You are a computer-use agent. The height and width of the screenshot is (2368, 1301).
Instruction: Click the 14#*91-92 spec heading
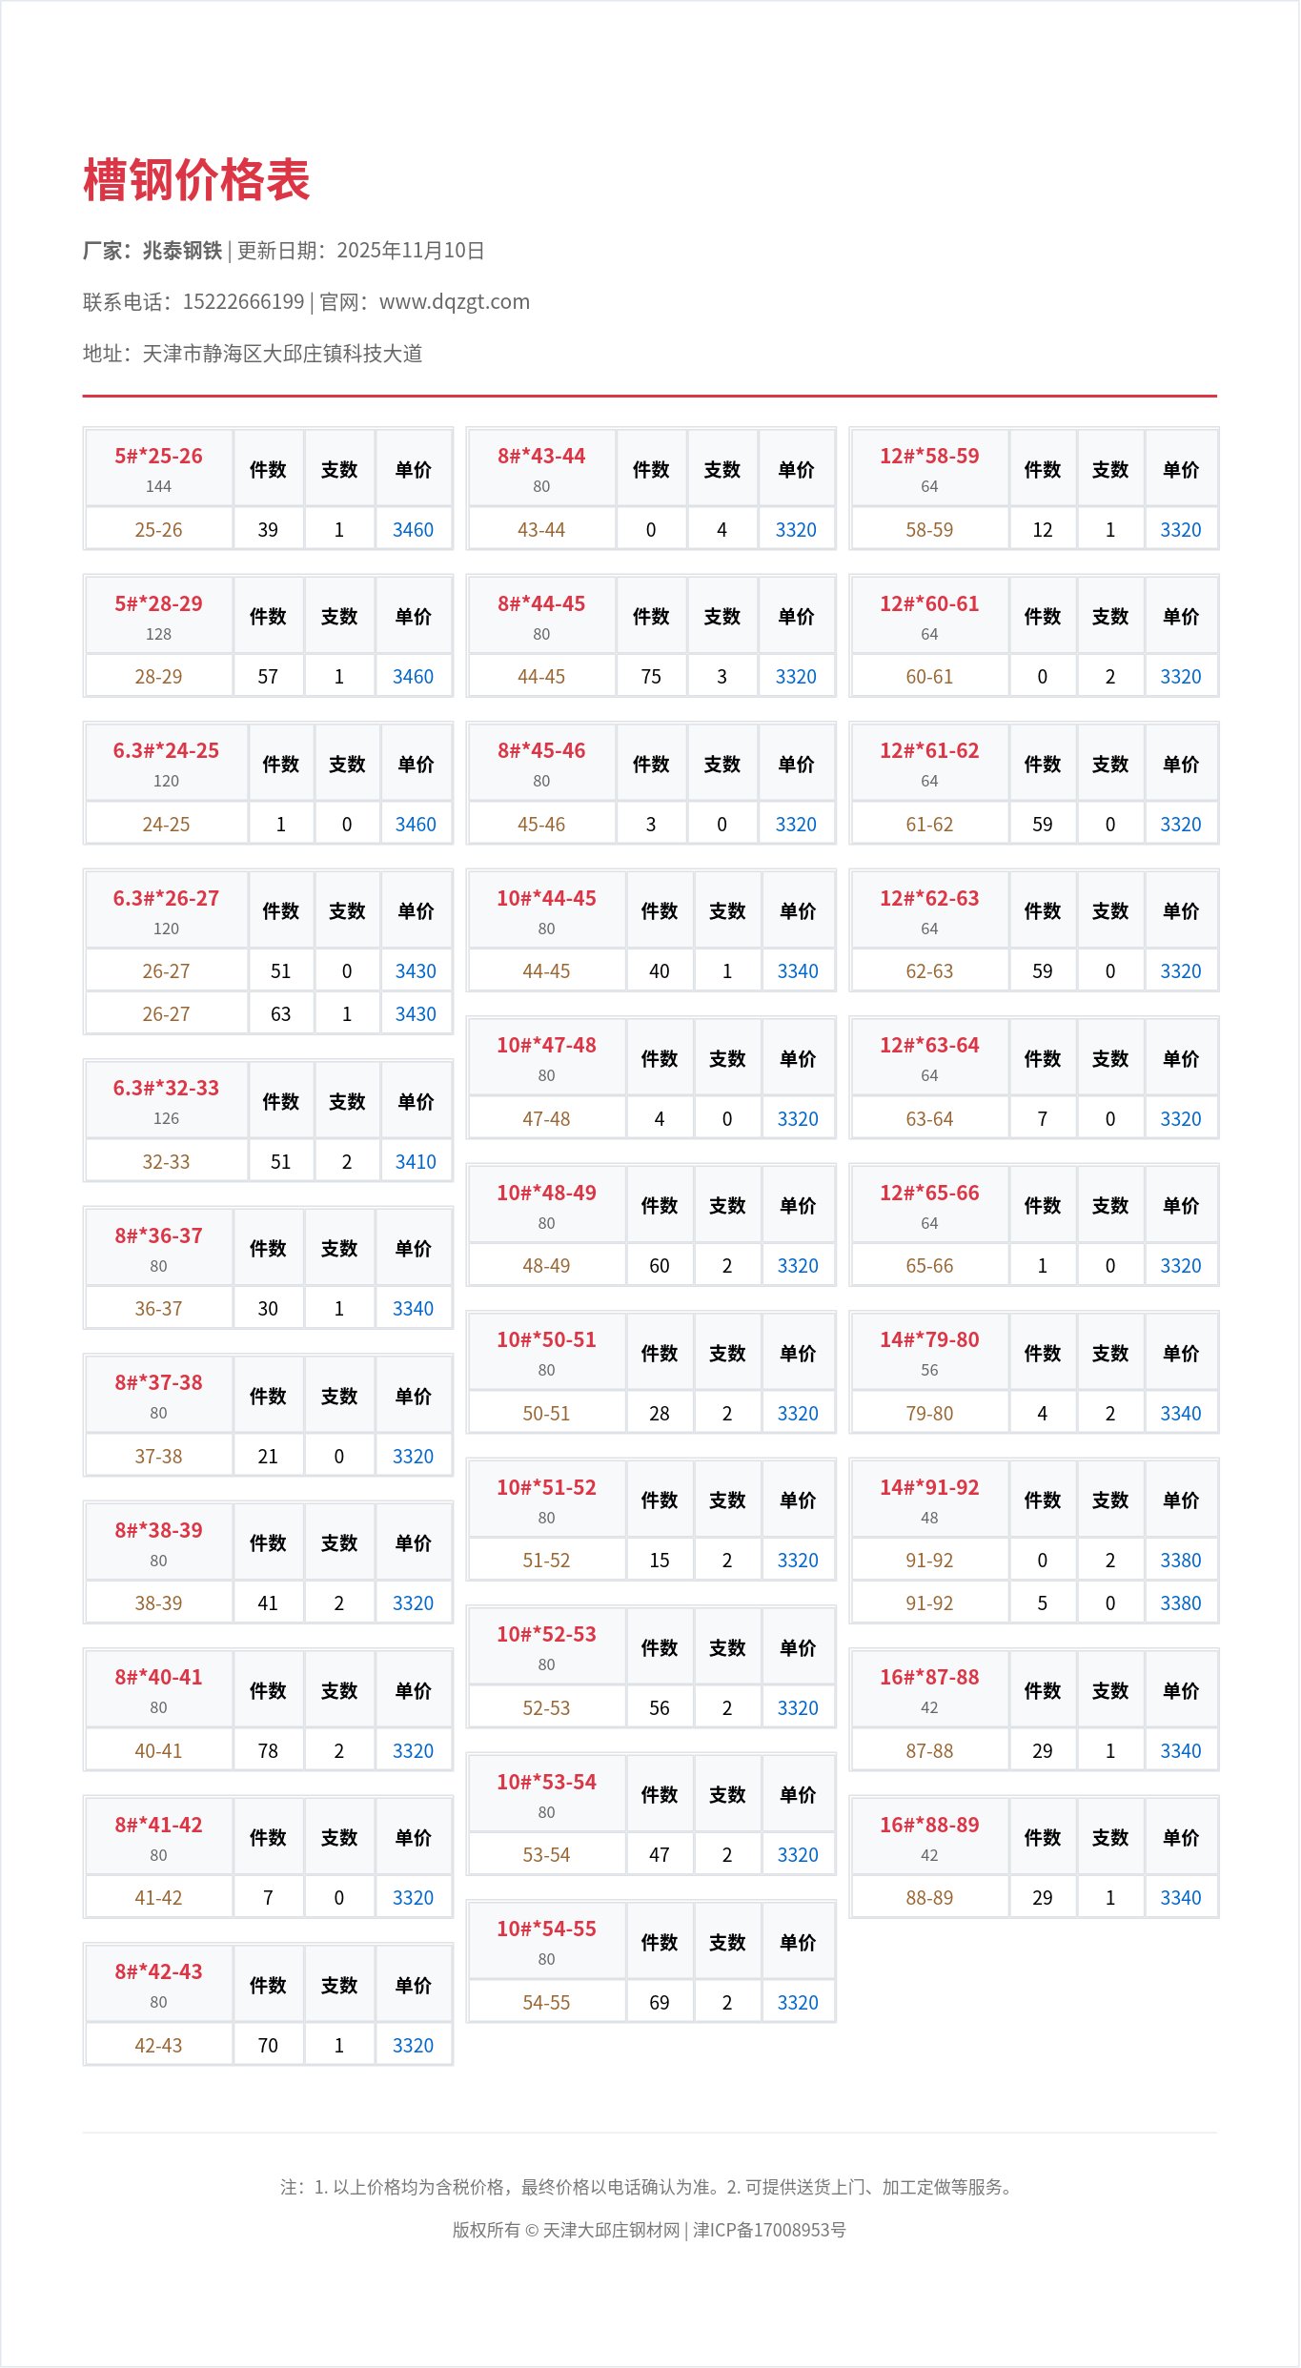coord(929,1488)
